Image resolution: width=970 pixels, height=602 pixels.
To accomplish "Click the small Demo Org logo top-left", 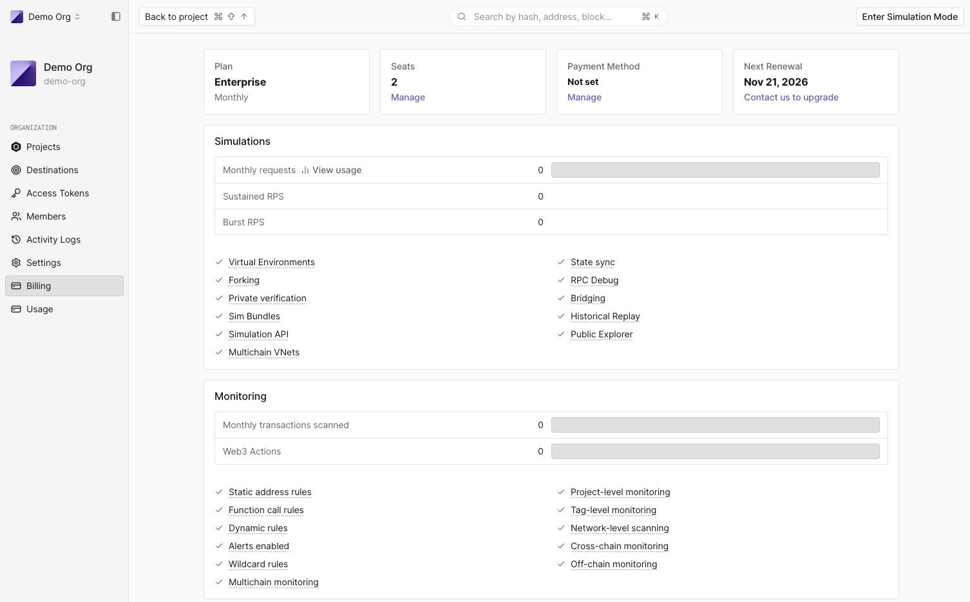I will 17,17.
